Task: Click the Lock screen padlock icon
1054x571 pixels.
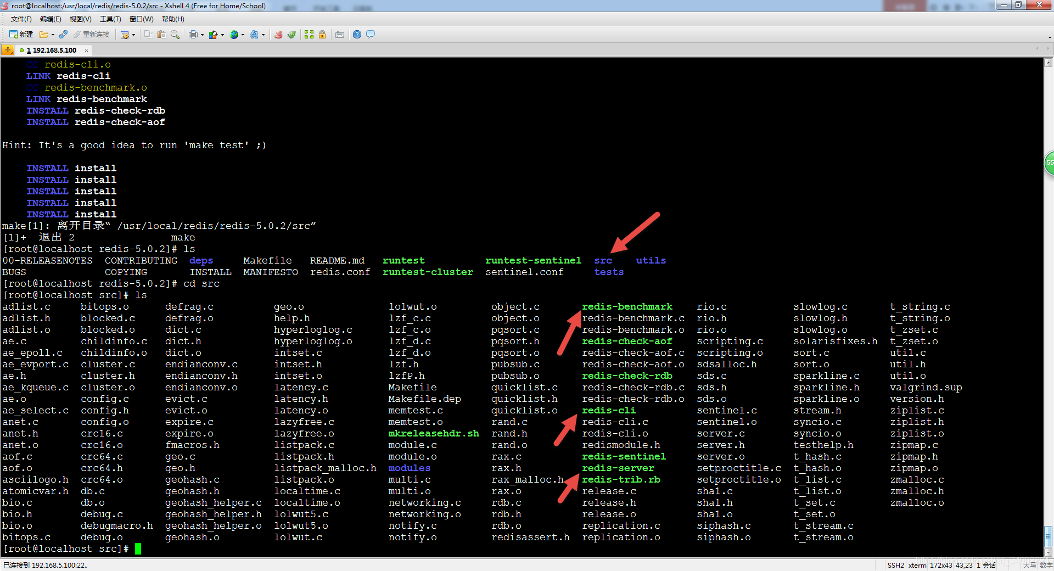Action: pos(322,35)
